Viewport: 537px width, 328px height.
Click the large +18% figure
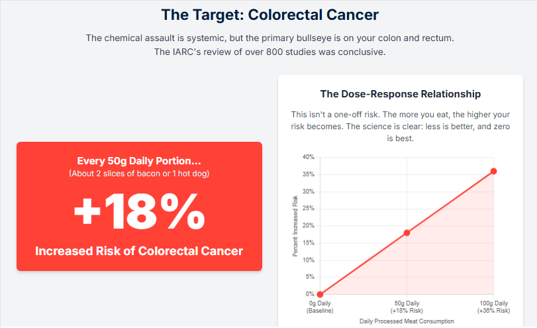(x=139, y=212)
